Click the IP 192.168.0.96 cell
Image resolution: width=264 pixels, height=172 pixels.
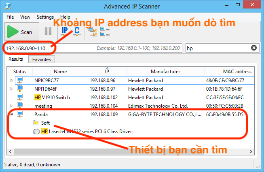click(103, 81)
